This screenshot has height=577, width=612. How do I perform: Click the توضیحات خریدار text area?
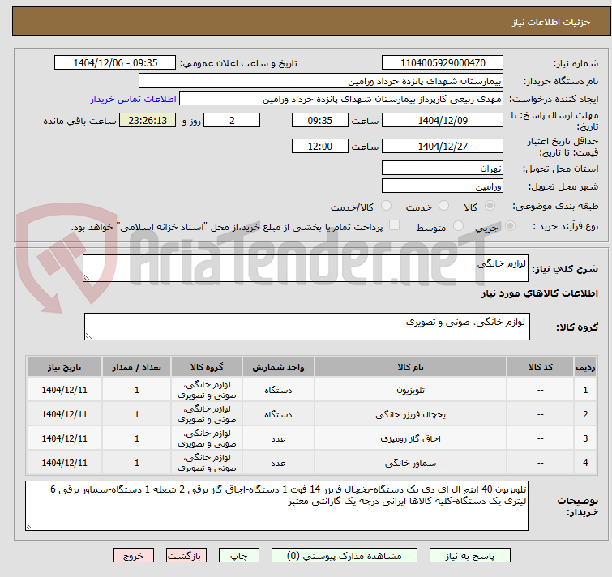pyautogui.click(x=276, y=506)
